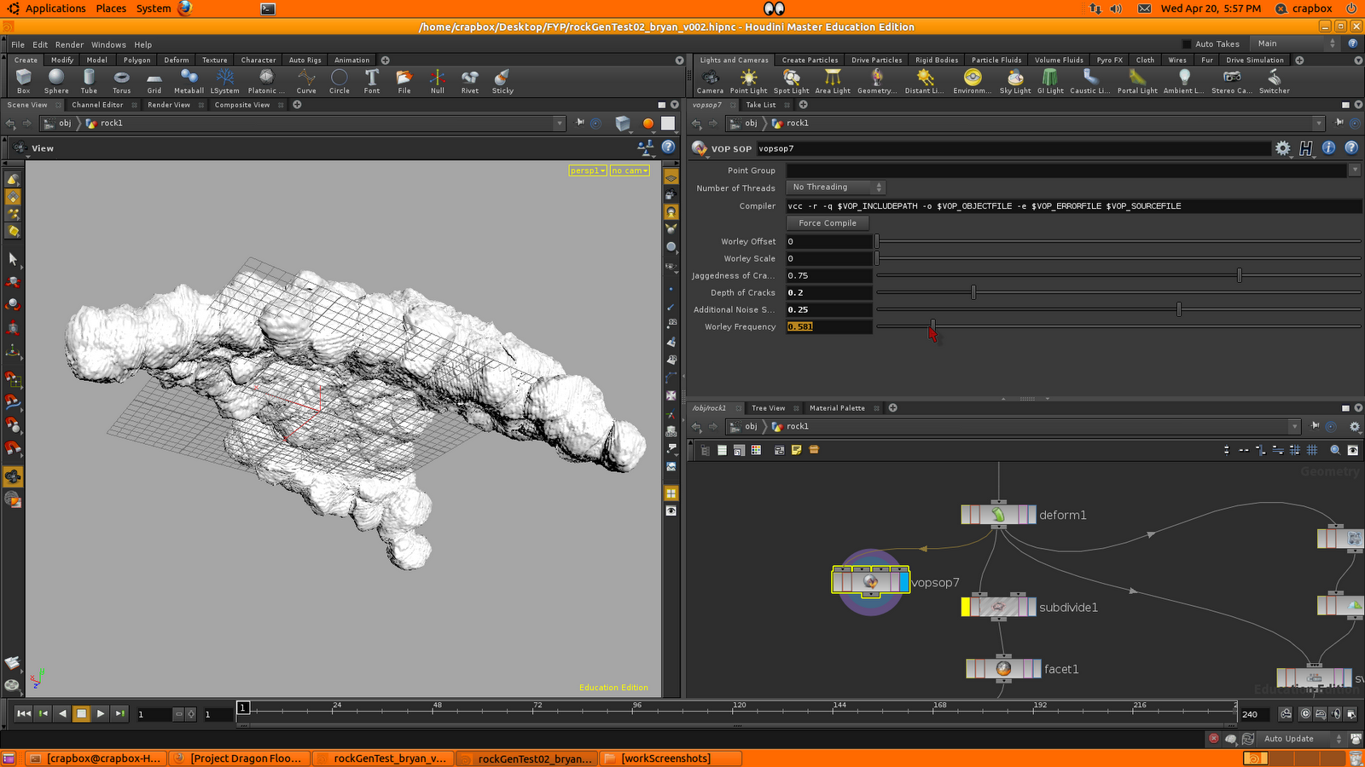The width and height of the screenshot is (1365, 767).
Task: Select the Font shelf tool
Action: point(372,81)
